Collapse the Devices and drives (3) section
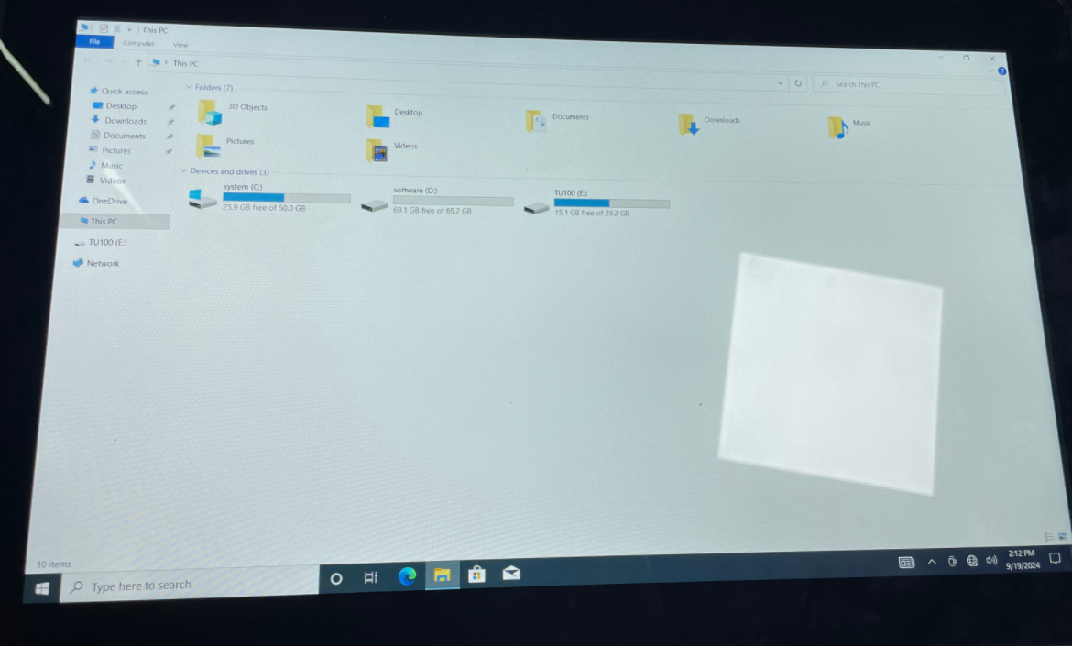 (x=183, y=171)
